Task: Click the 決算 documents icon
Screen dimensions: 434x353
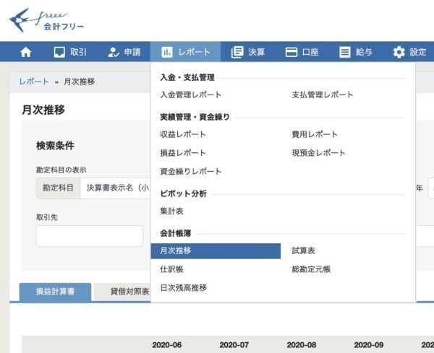Action: click(237, 52)
